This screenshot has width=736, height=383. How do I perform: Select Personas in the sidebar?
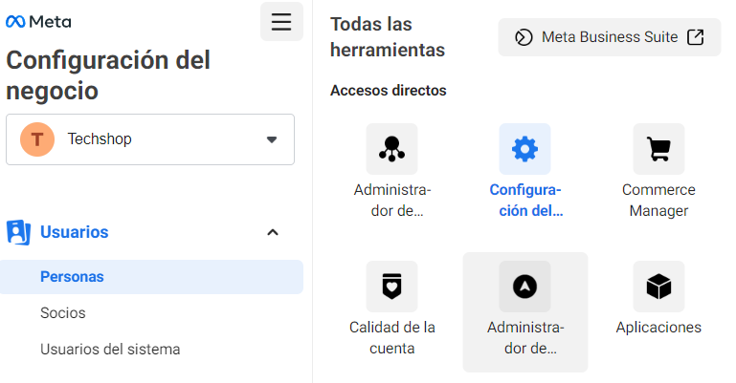pyautogui.click(x=151, y=277)
